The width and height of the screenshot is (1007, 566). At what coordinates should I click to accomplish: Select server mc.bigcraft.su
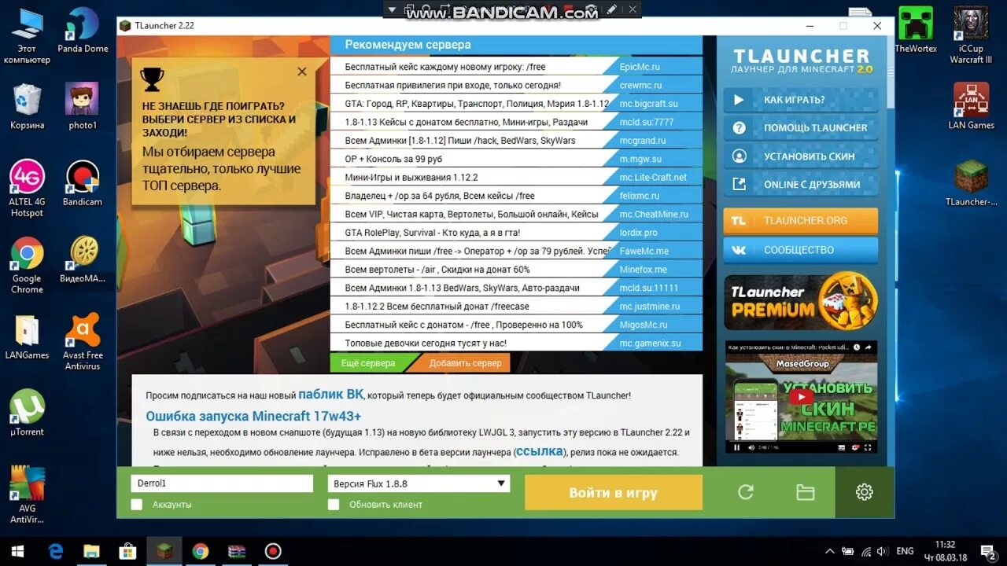tap(648, 104)
